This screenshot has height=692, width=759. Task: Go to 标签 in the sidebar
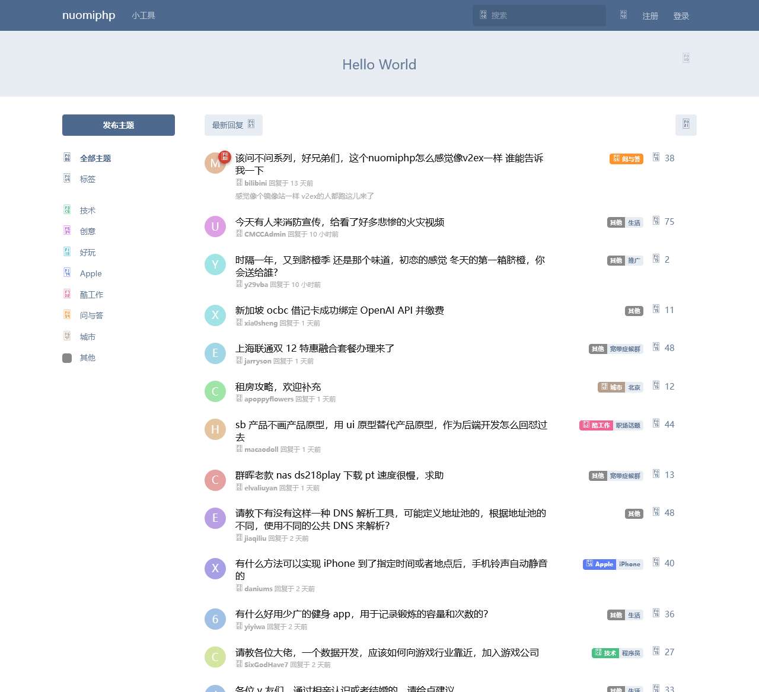[88, 179]
